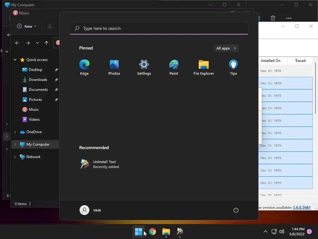Click trash delete icon in background window
This screenshot has width=318, height=239.
pos(273,18)
